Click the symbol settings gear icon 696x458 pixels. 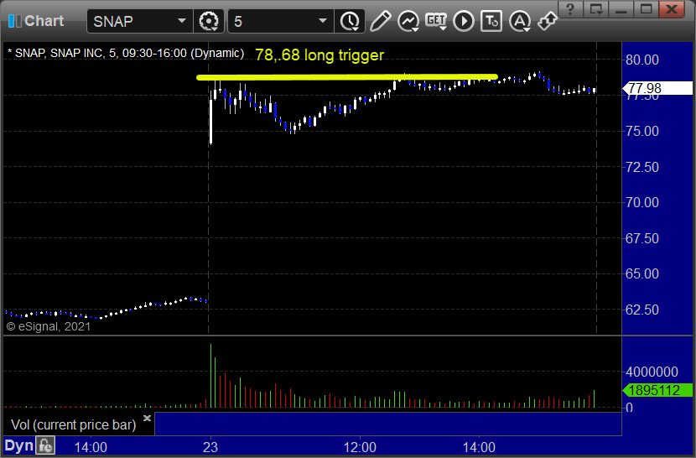[x=209, y=21]
